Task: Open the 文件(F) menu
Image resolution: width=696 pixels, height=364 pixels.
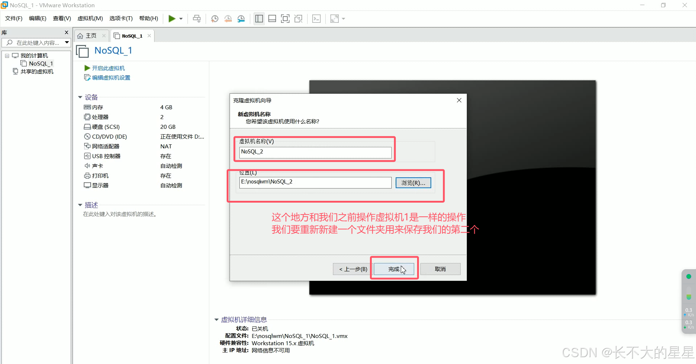Action: tap(14, 18)
